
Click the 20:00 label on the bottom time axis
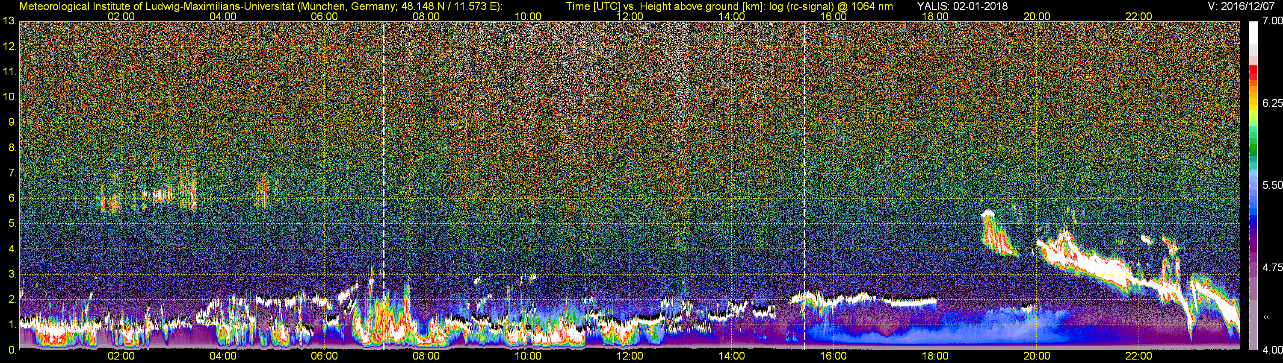[x=1037, y=356]
